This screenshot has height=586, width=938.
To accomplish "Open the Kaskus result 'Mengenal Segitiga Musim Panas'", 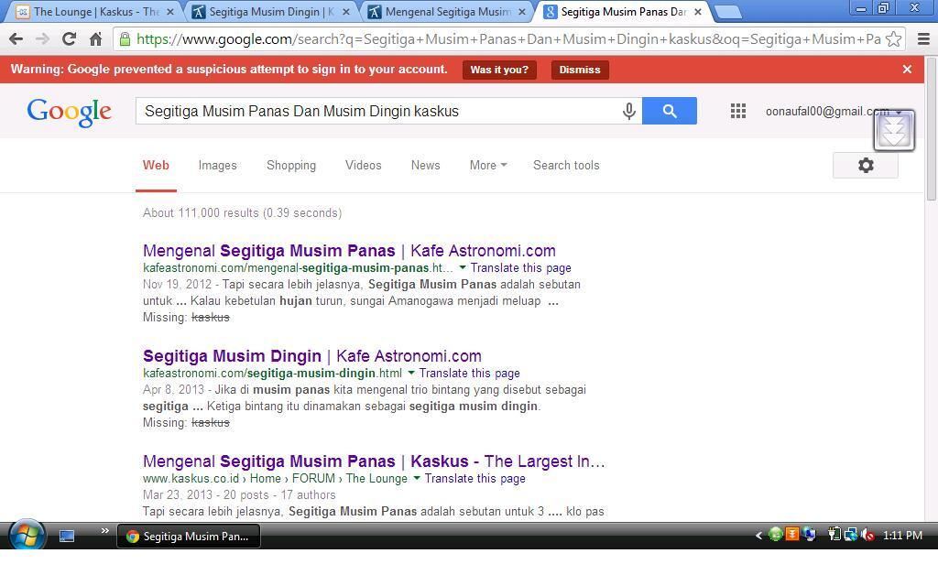I will coord(373,461).
